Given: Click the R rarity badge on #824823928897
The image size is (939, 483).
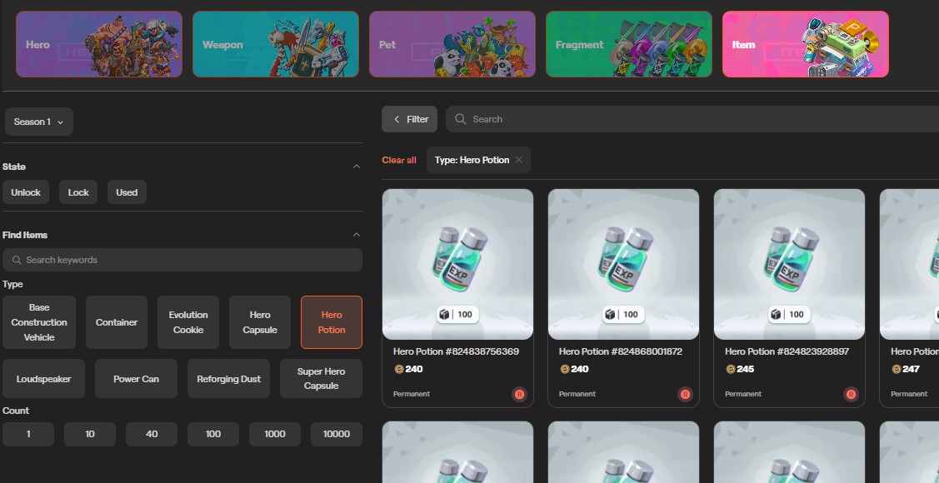Looking at the screenshot, I should point(851,395).
